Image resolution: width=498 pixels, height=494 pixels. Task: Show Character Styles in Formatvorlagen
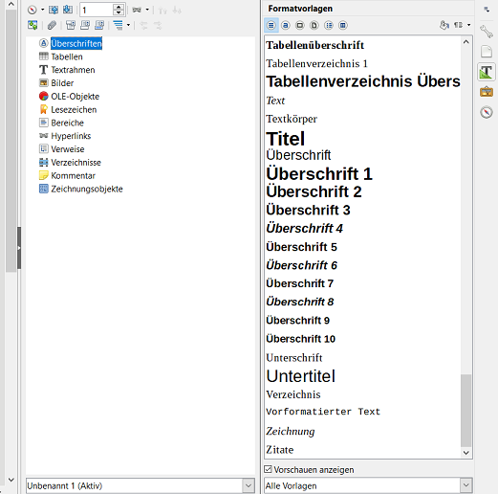(286, 25)
